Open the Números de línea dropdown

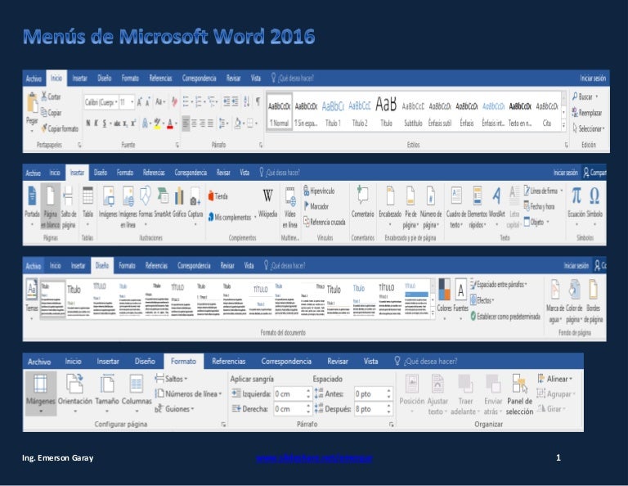(192, 394)
